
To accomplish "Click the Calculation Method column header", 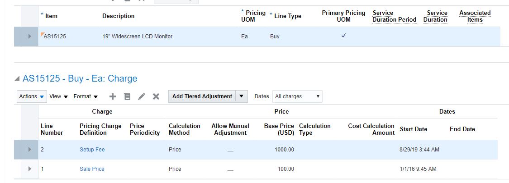I will coord(185,129).
